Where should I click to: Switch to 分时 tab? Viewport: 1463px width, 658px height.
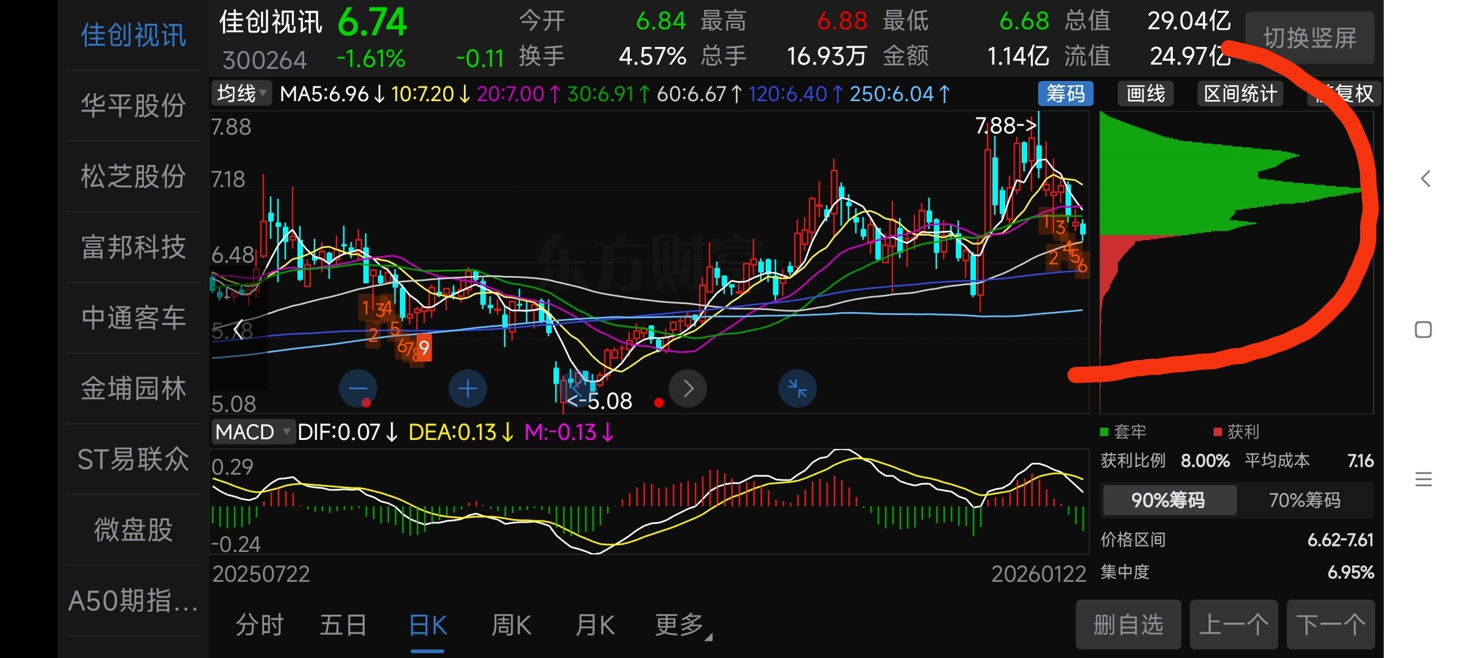coord(260,625)
